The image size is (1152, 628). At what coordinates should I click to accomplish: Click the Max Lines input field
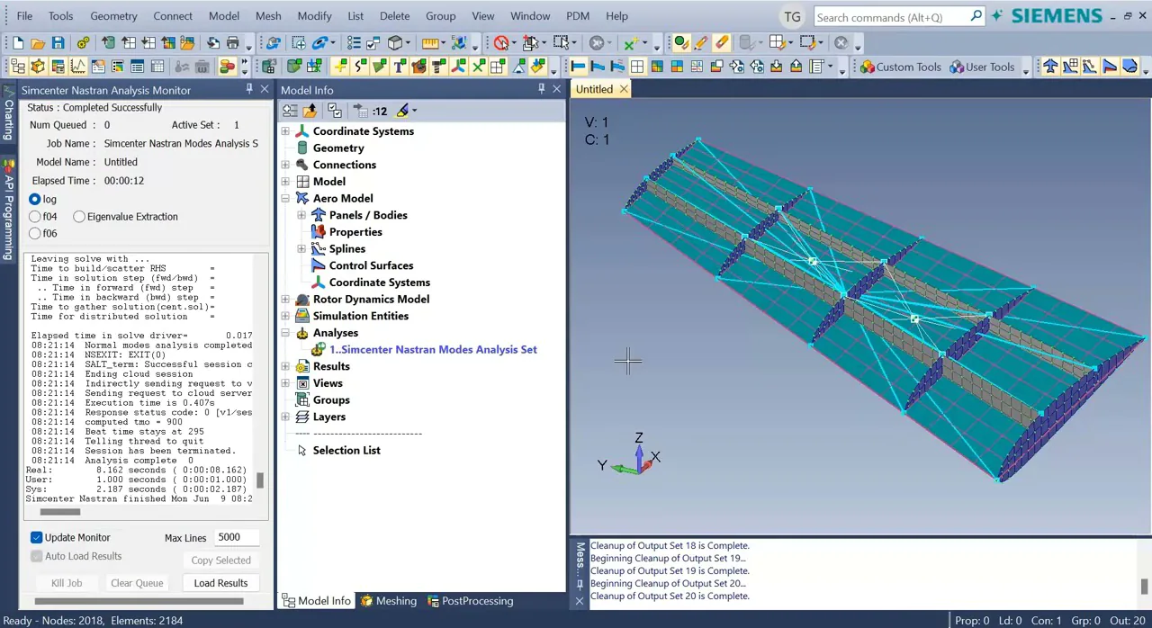pos(237,537)
